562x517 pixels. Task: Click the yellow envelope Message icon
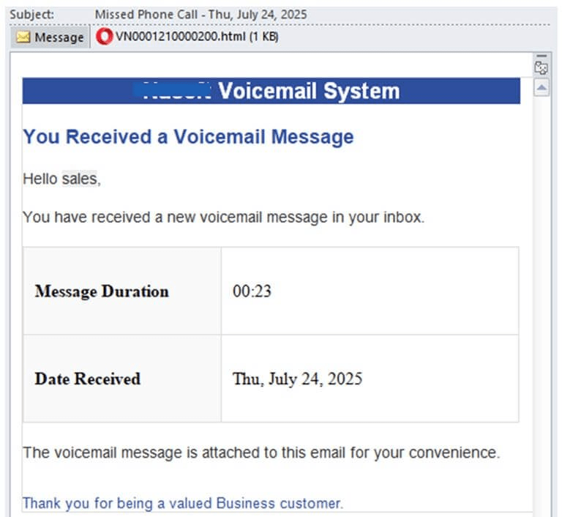(23, 37)
